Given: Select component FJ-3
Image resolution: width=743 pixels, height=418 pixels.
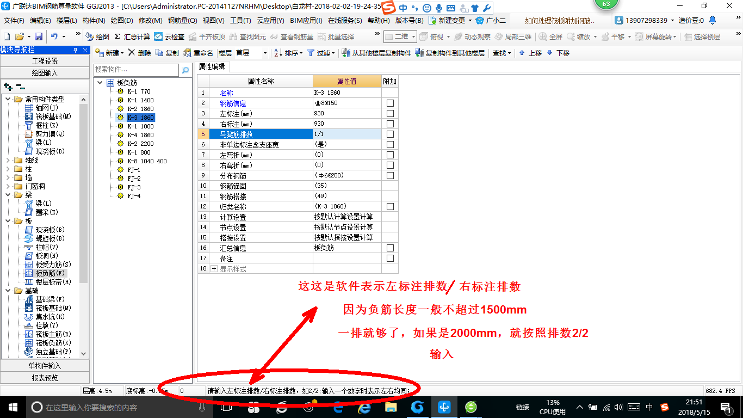Looking at the screenshot, I should click(x=134, y=187).
